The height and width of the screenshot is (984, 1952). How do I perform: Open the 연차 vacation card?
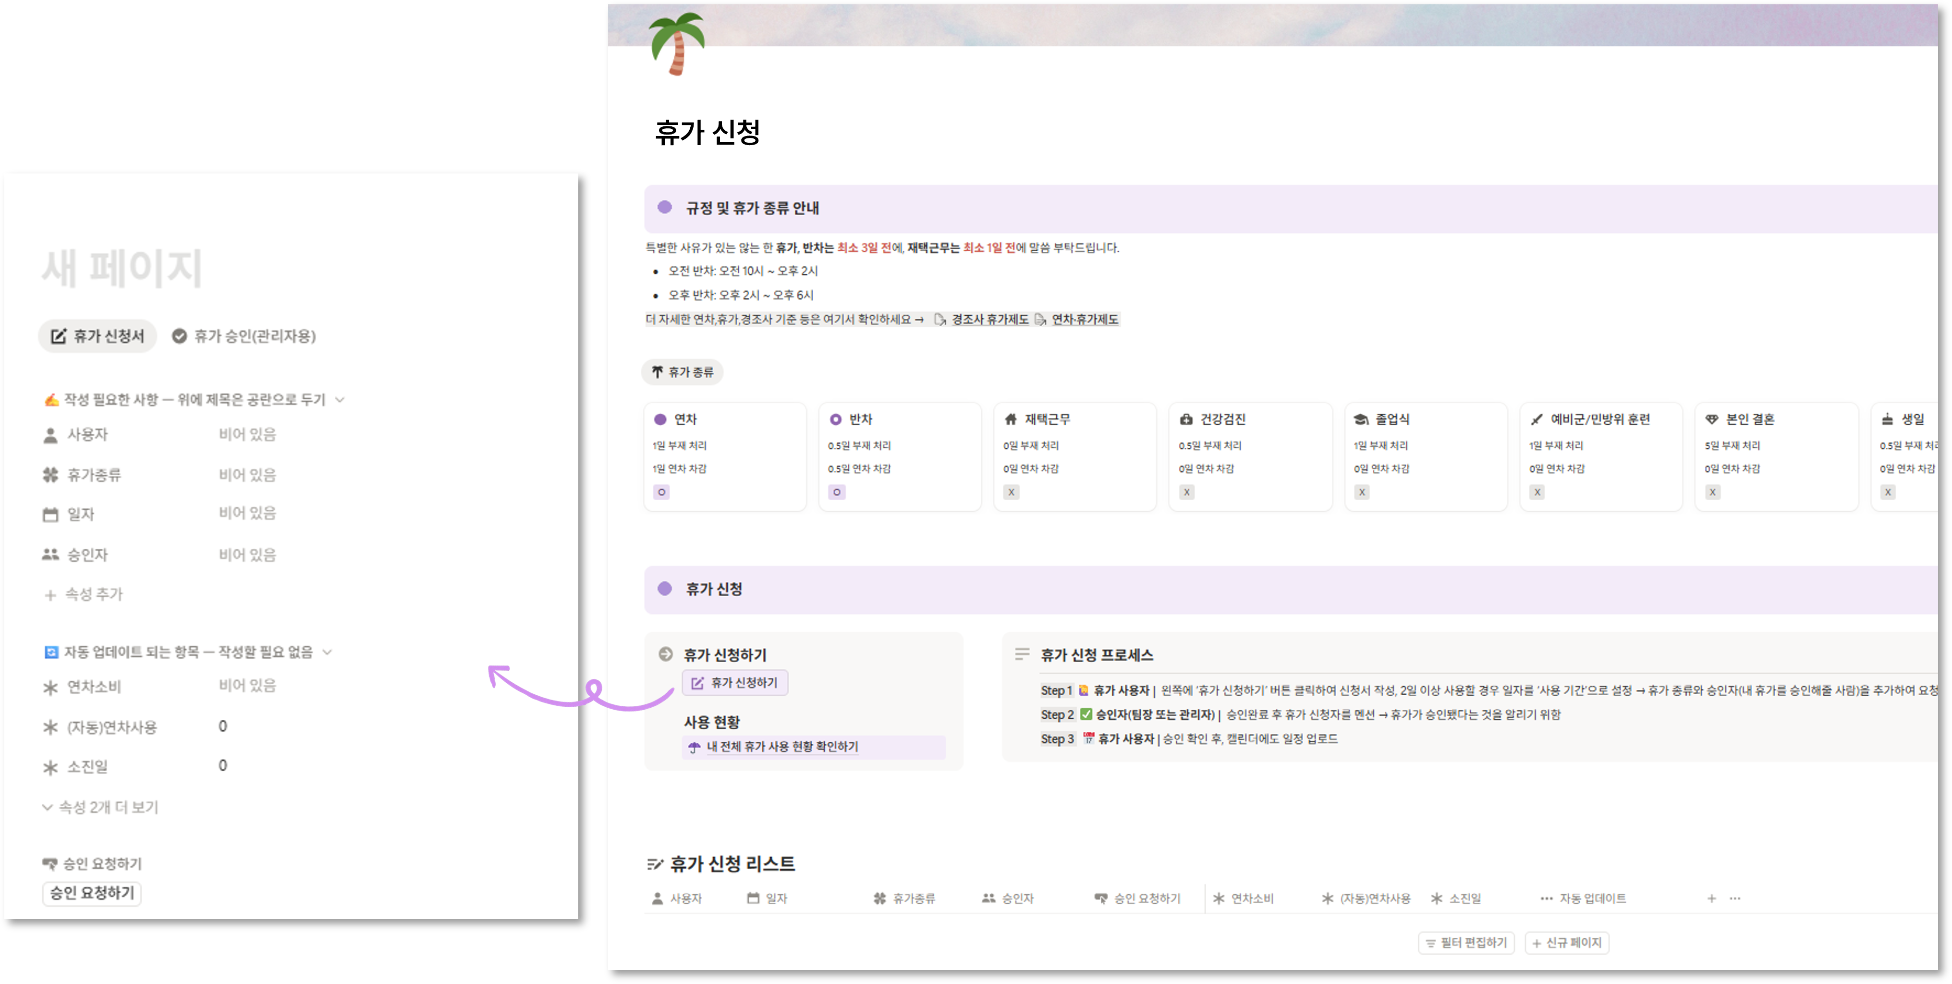725,457
